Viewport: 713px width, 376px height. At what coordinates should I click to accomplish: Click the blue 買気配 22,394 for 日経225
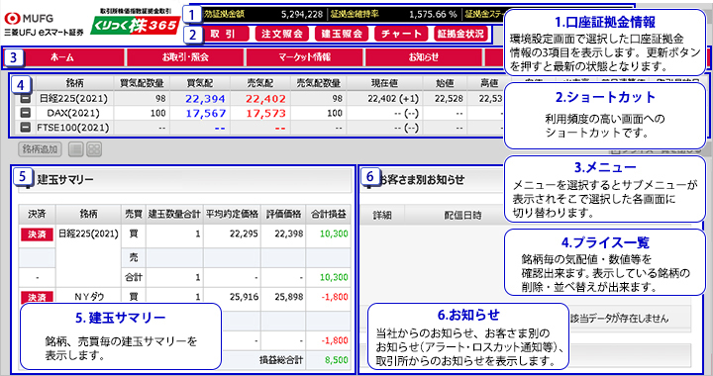pos(206,99)
